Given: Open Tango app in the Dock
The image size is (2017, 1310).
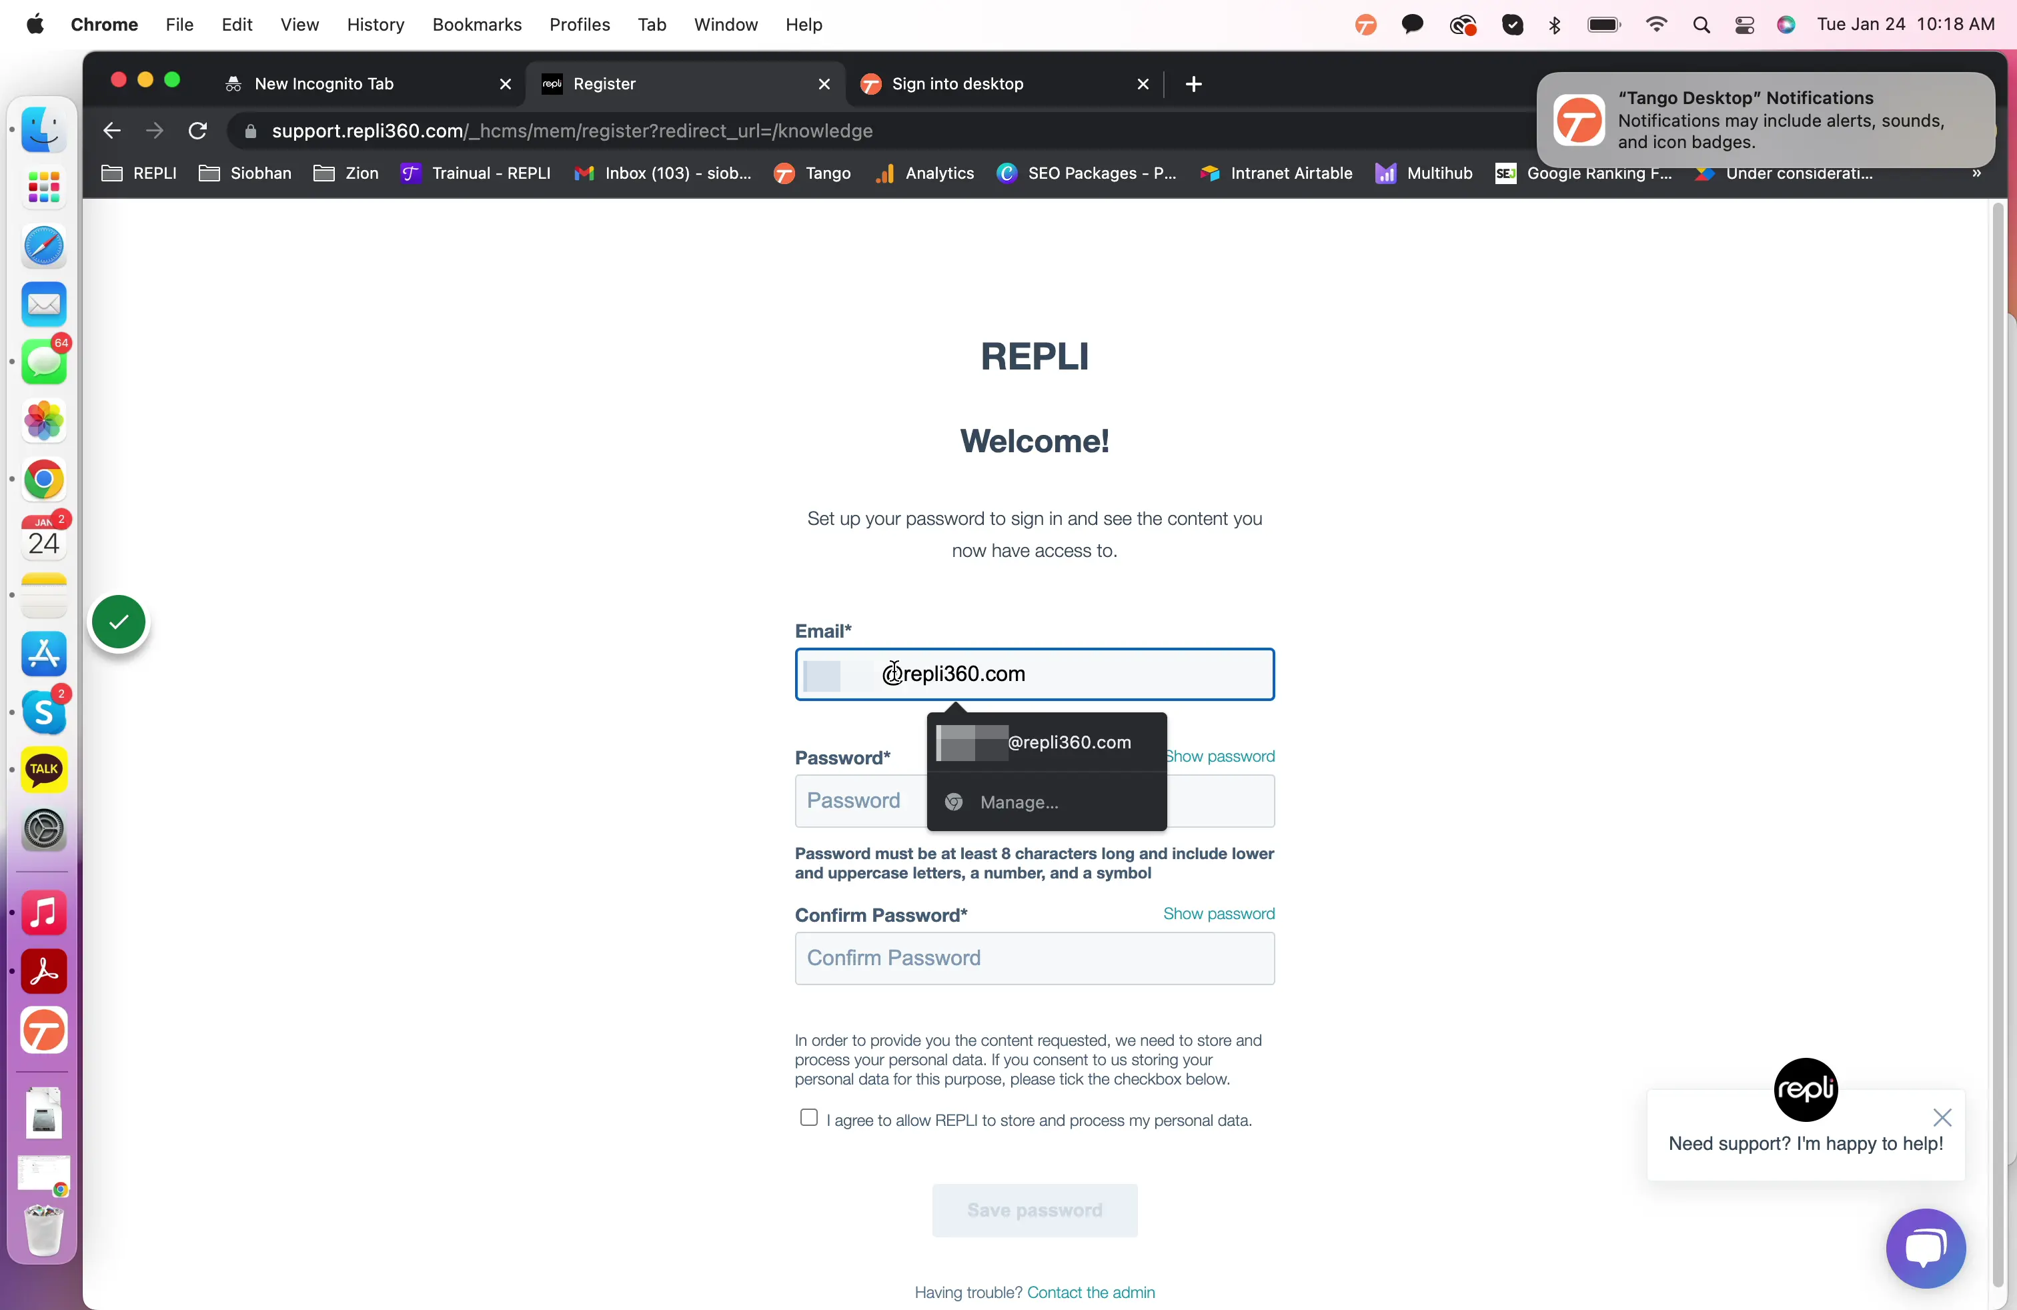Looking at the screenshot, I should [44, 1031].
